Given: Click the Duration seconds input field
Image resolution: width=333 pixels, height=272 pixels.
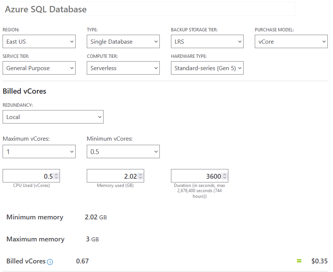Looking at the screenshot, I should click(x=200, y=176).
